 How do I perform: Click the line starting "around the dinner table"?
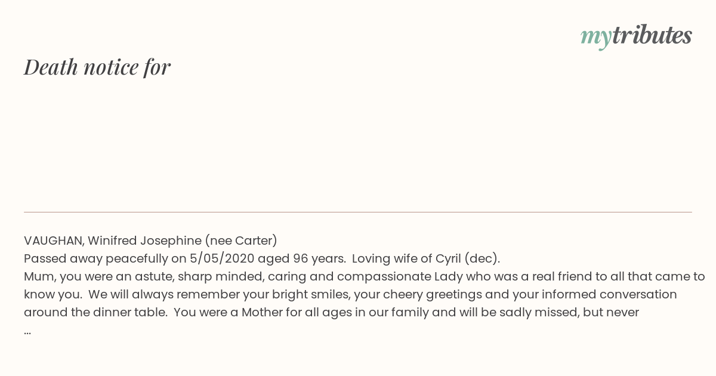coord(331,313)
